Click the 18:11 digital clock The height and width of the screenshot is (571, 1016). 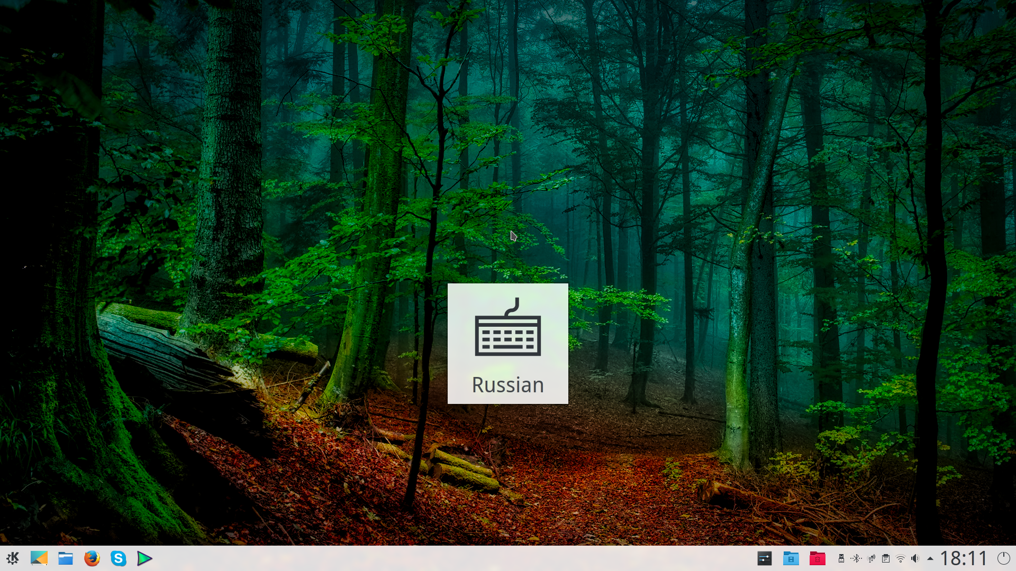click(964, 558)
